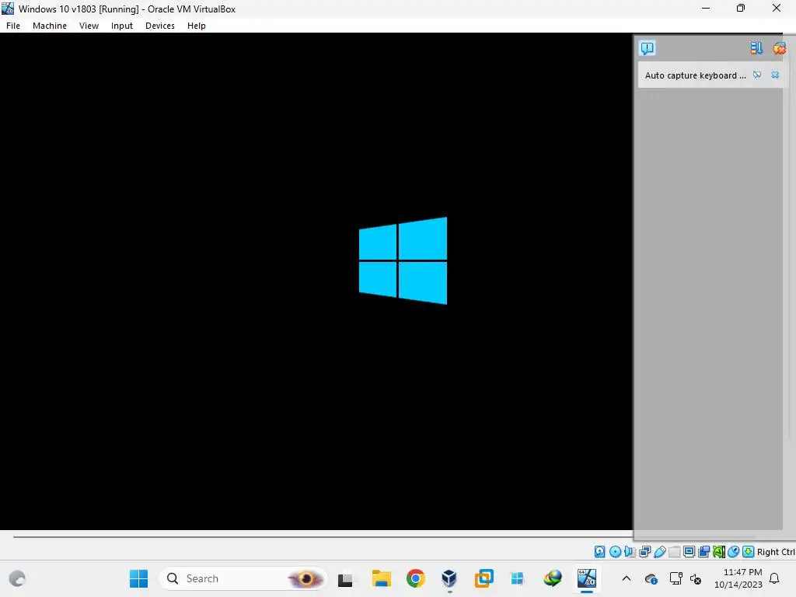The width and height of the screenshot is (796, 597).
Task: Click the audio status bar icon
Action: pyautogui.click(x=630, y=552)
